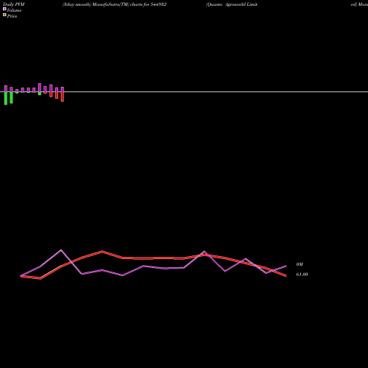Click the magenta volume line's first peak
The width and height of the screenshot is (368, 368).
(61, 250)
